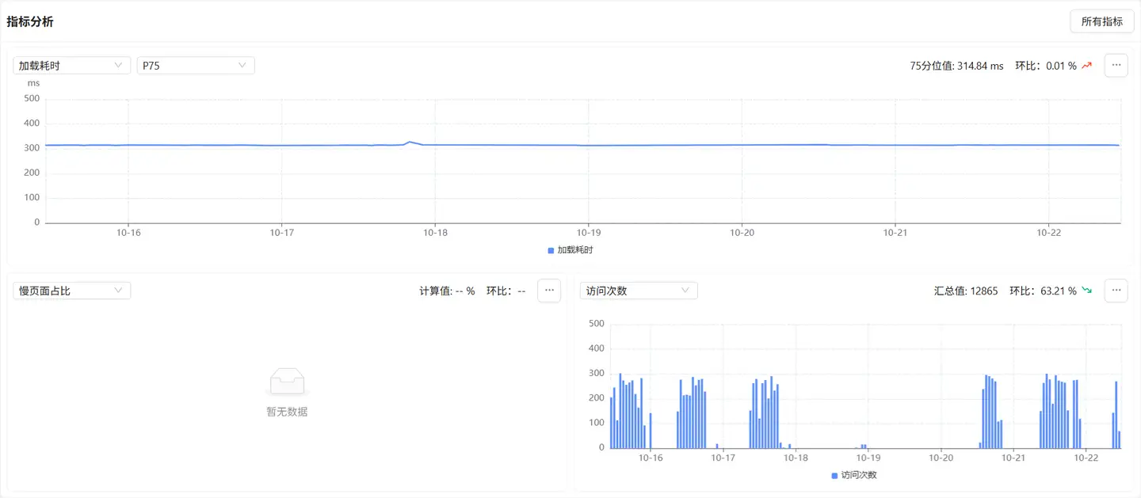Click the 10-20 label on 加载耗时 chart axis
The image size is (1141, 498).
click(x=742, y=233)
